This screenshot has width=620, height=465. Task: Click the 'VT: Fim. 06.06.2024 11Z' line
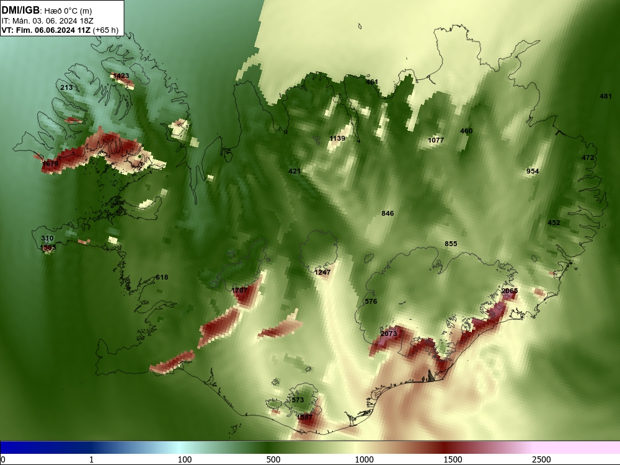[46, 30]
